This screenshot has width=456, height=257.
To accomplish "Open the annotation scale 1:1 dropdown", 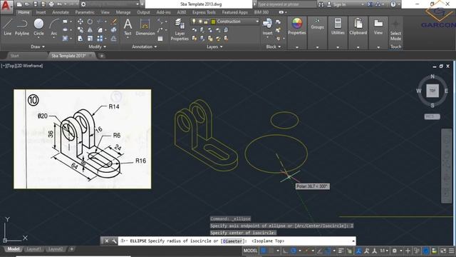I will click(x=384, y=251).
